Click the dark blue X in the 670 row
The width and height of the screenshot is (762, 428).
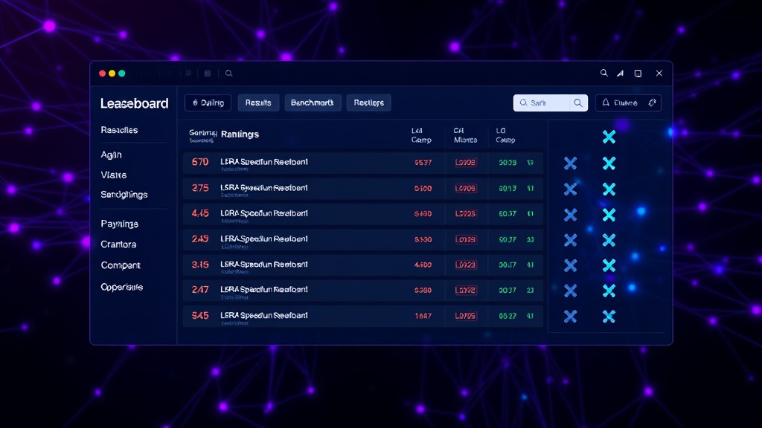[x=570, y=163]
